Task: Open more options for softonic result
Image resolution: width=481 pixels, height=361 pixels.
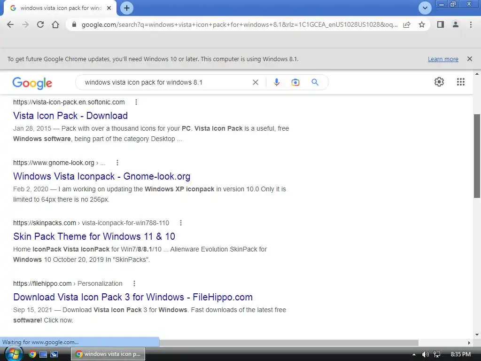Action: 136,102
